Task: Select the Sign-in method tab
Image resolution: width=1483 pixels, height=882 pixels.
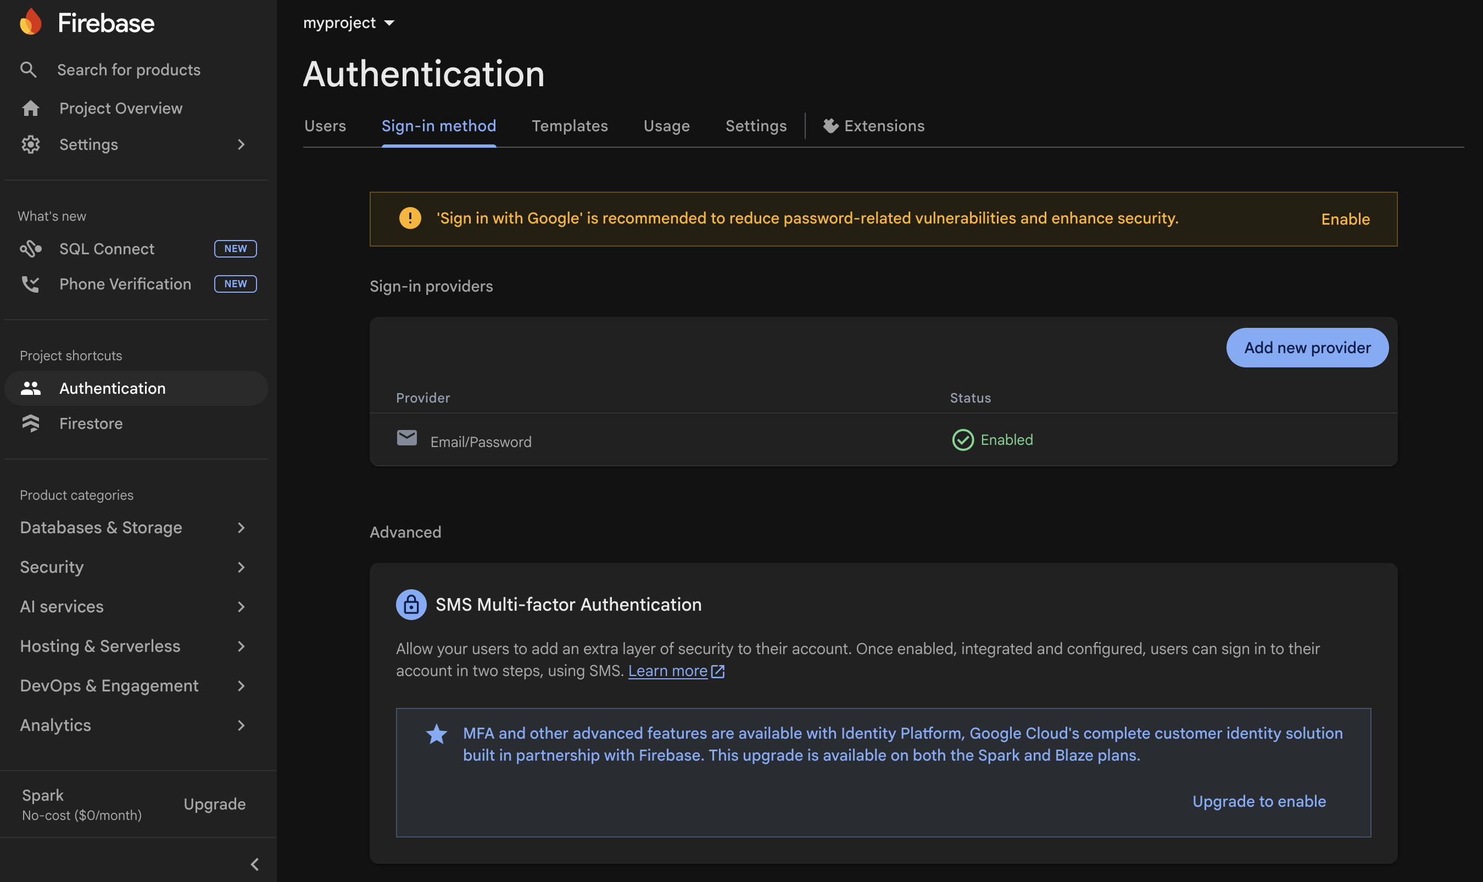Action: [x=439, y=125]
